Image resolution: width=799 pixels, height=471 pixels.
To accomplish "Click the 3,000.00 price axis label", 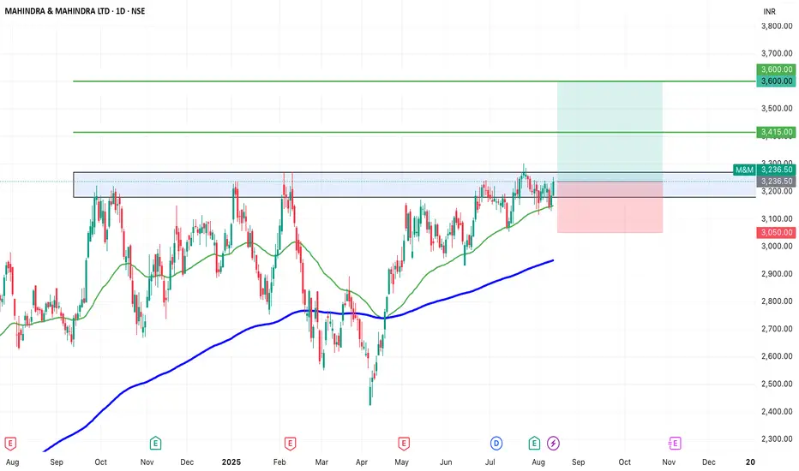I will pyautogui.click(x=777, y=246).
